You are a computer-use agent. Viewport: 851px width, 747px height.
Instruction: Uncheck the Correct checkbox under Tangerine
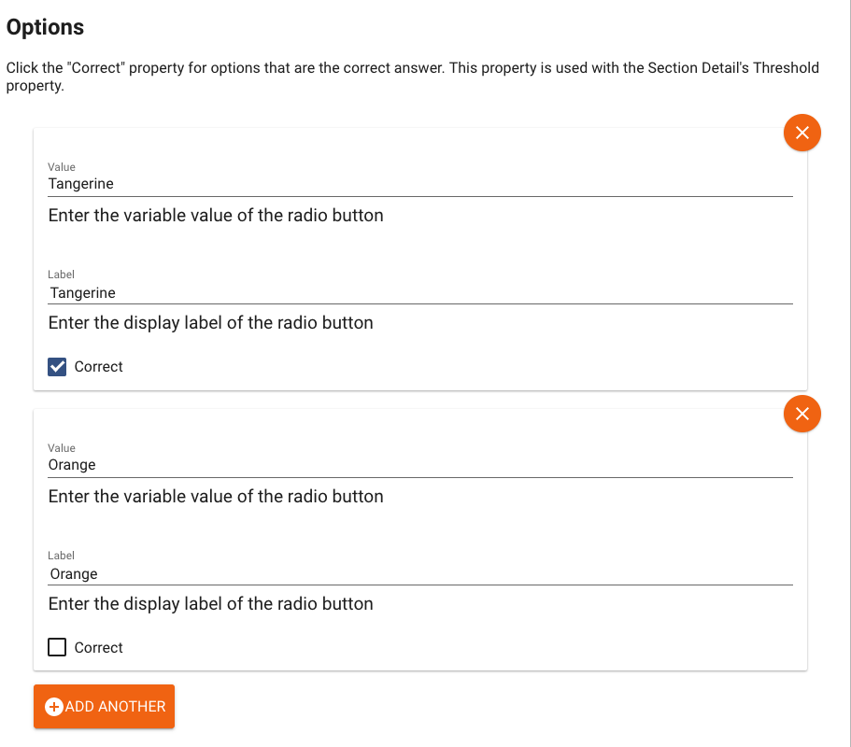tap(57, 366)
